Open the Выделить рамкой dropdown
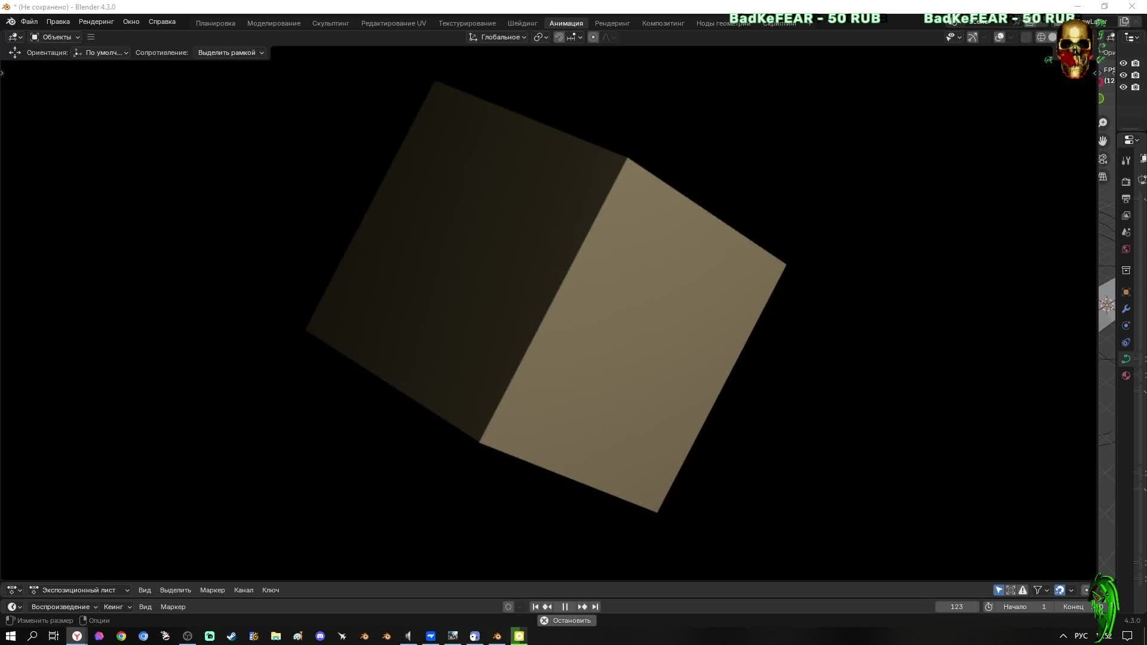The width and height of the screenshot is (1147, 645). [x=231, y=53]
